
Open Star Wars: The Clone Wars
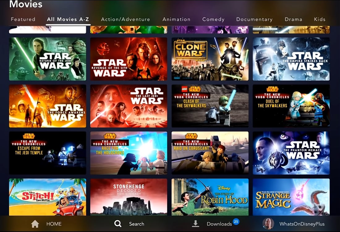coord(210,59)
